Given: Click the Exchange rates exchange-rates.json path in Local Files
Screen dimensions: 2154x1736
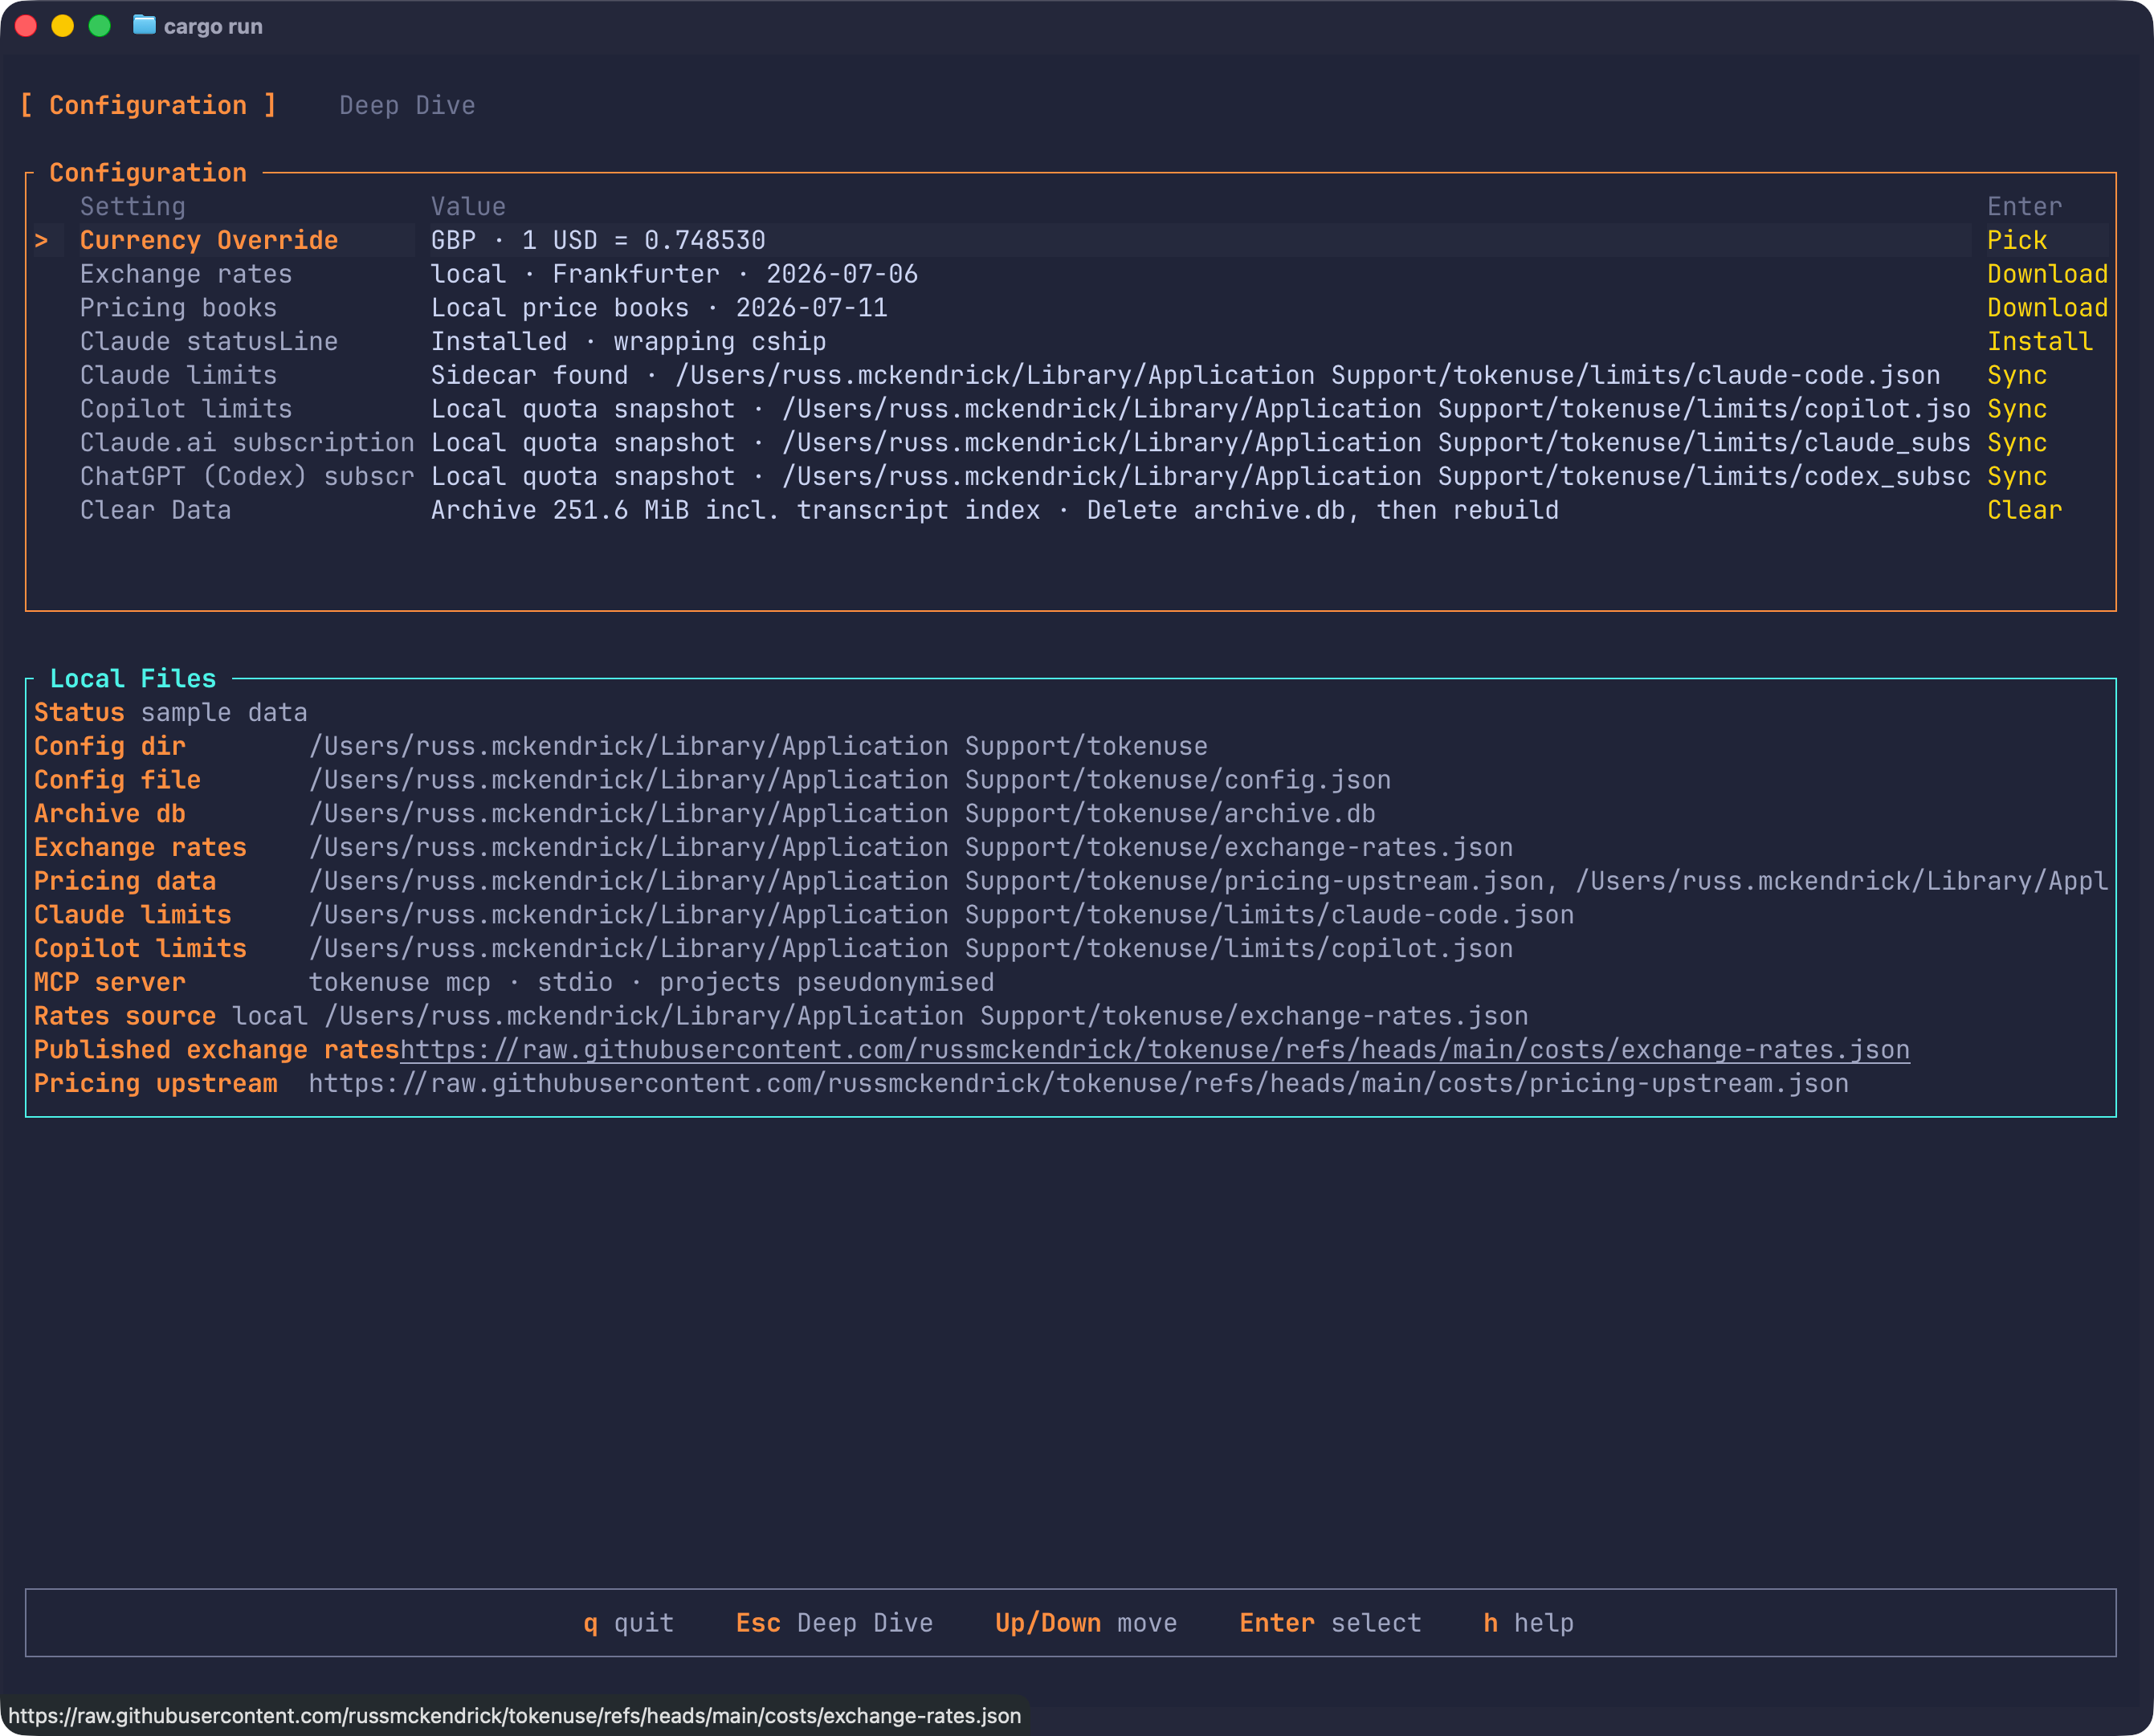Looking at the screenshot, I should click(x=911, y=847).
